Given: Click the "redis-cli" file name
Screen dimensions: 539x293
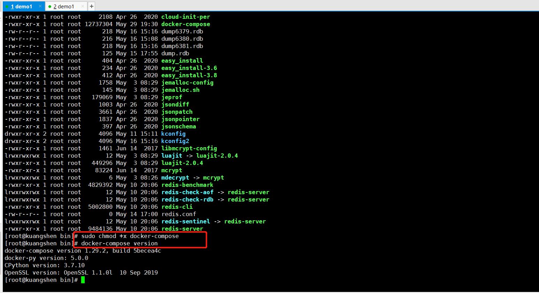Looking at the screenshot, I should [177, 207].
